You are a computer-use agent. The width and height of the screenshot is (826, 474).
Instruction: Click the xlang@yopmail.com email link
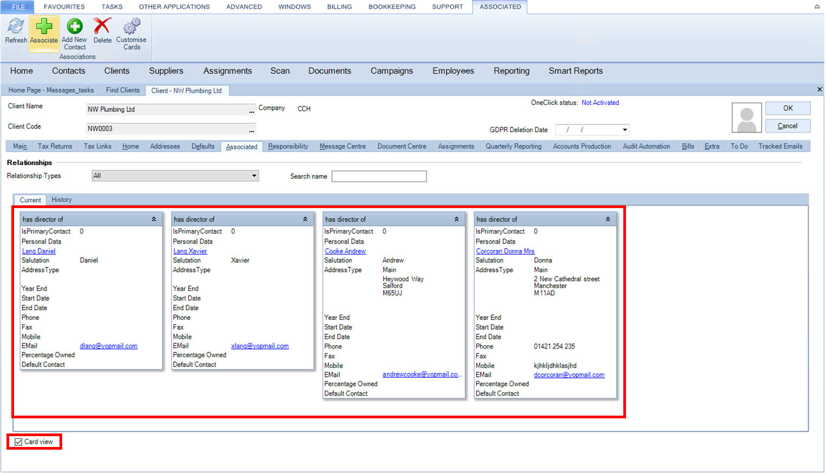[x=260, y=346]
